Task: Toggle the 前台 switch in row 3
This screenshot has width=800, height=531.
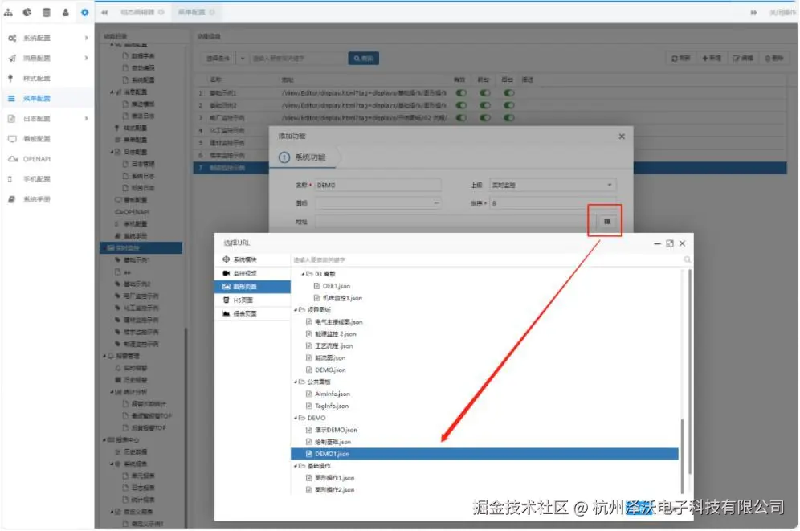Action: pos(484,117)
